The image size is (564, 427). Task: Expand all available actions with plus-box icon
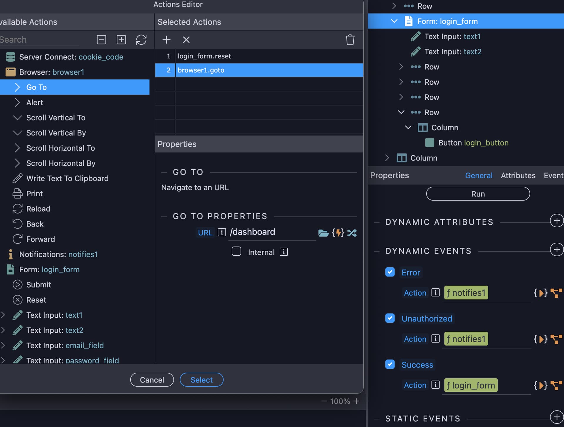point(121,40)
